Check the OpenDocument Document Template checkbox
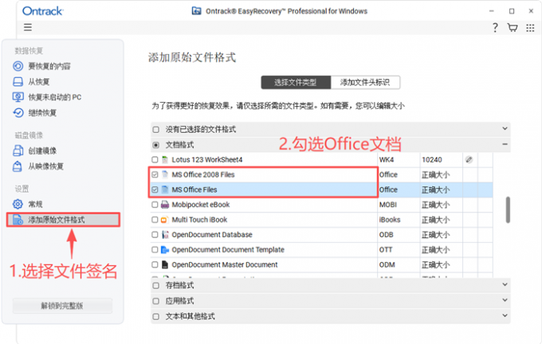Viewport: 542px width, 344px height. (x=155, y=250)
